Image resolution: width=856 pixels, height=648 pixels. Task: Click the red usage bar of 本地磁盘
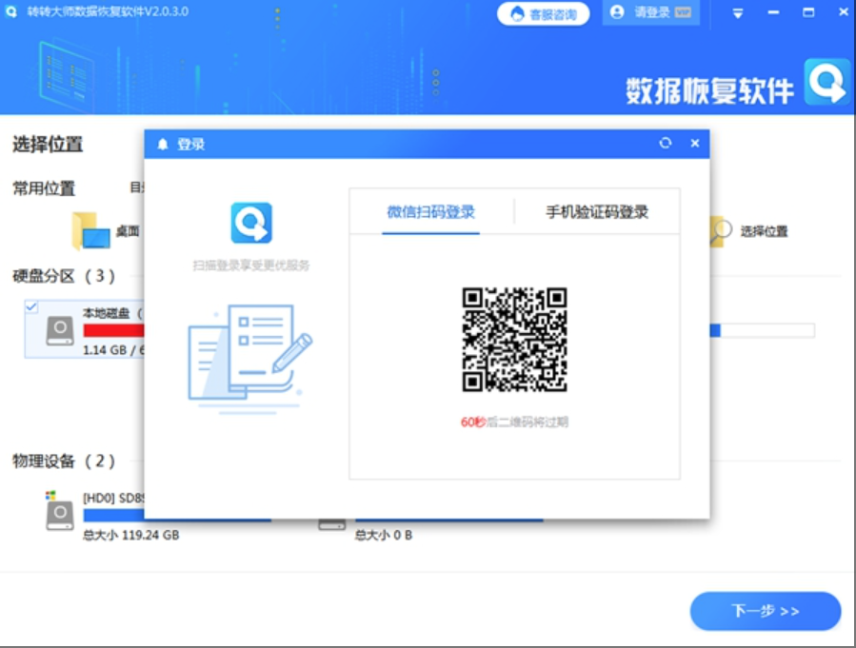(113, 330)
